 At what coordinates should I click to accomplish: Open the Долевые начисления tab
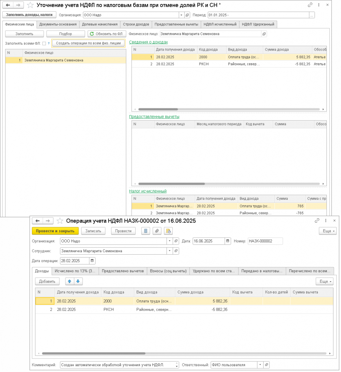tap(100, 24)
